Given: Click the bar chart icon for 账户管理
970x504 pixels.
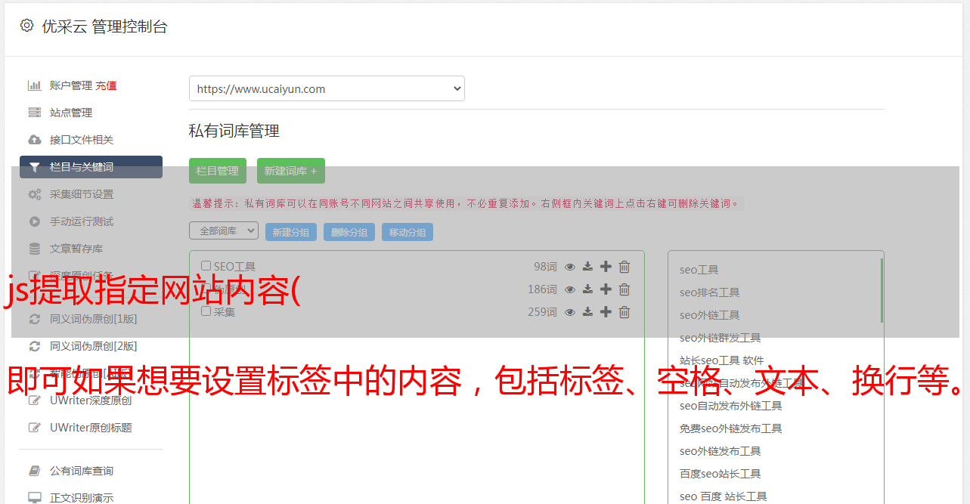Looking at the screenshot, I should [35, 85].
